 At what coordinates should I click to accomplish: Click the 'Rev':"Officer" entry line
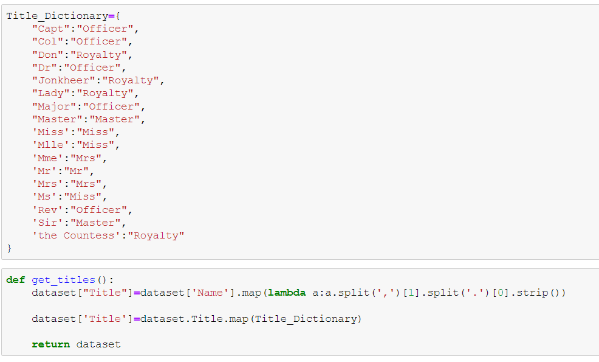(82, 210)
